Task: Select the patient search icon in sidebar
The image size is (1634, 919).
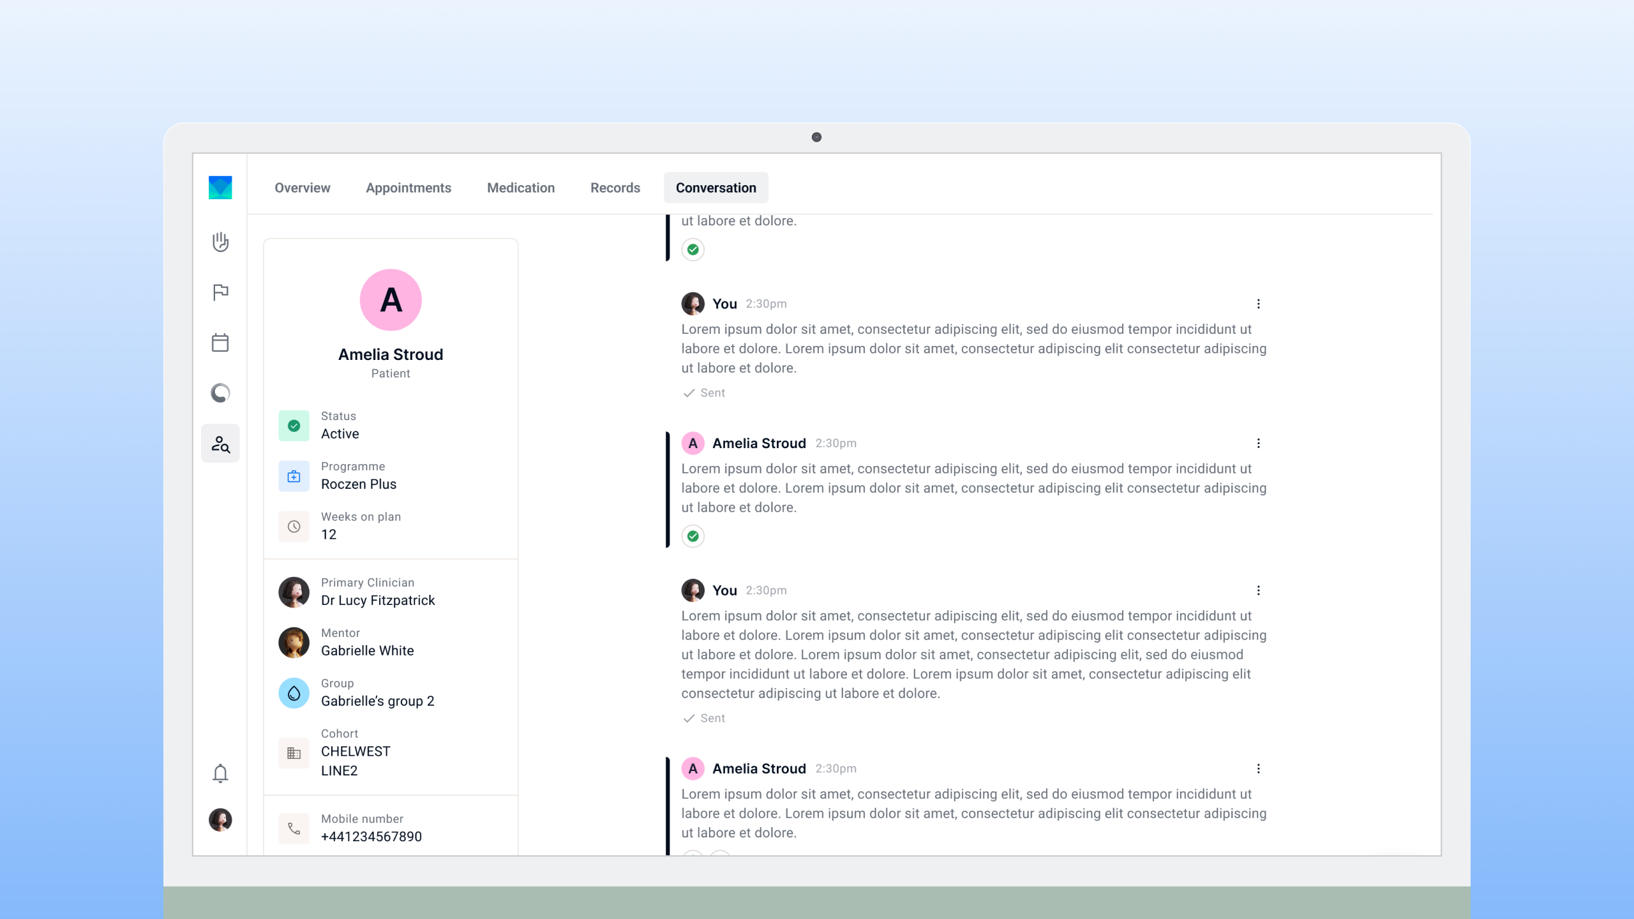Action: click(x=220, y=444)
